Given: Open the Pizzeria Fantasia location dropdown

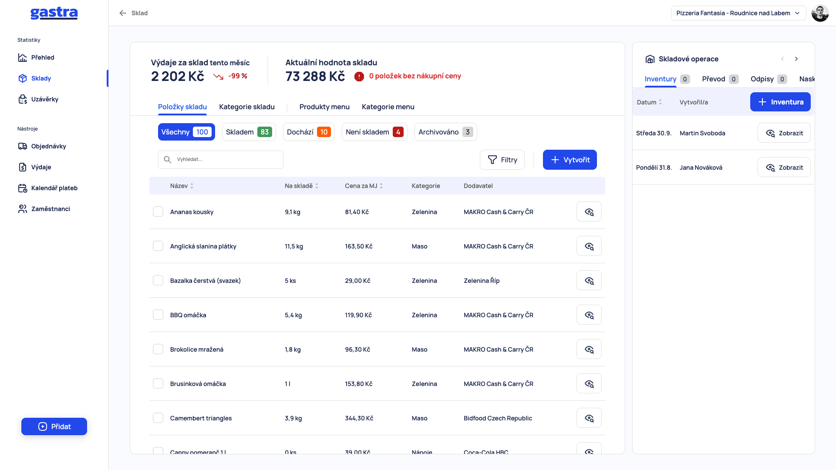Looking at the screenshot, I should pos(738,13).
